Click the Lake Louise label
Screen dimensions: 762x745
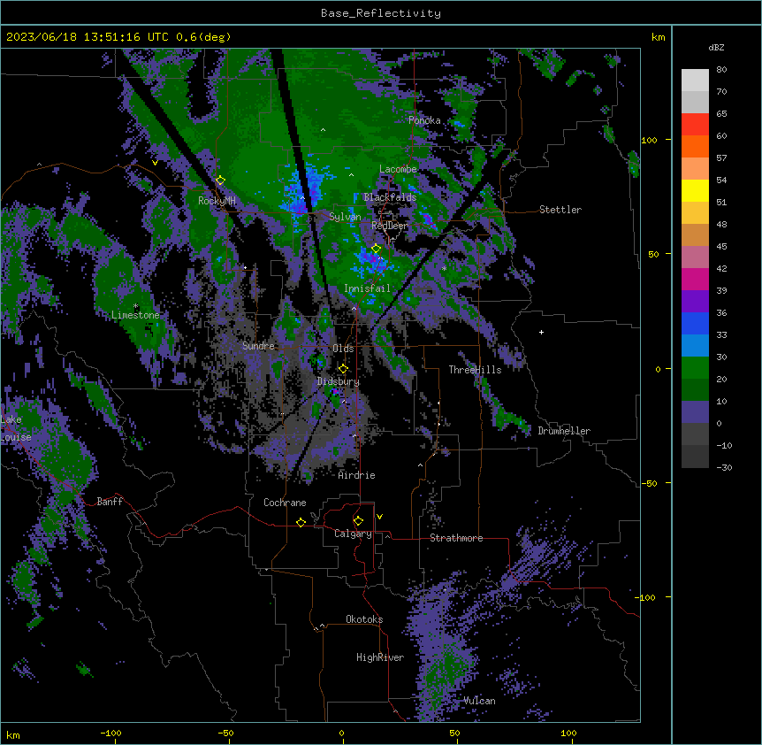pos(16,428)
